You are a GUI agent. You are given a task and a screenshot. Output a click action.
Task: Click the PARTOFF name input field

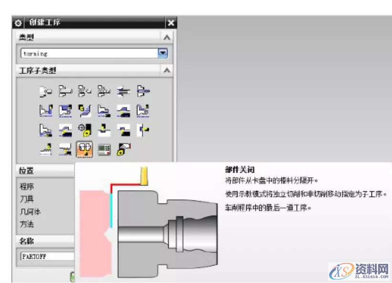(47, 256)
